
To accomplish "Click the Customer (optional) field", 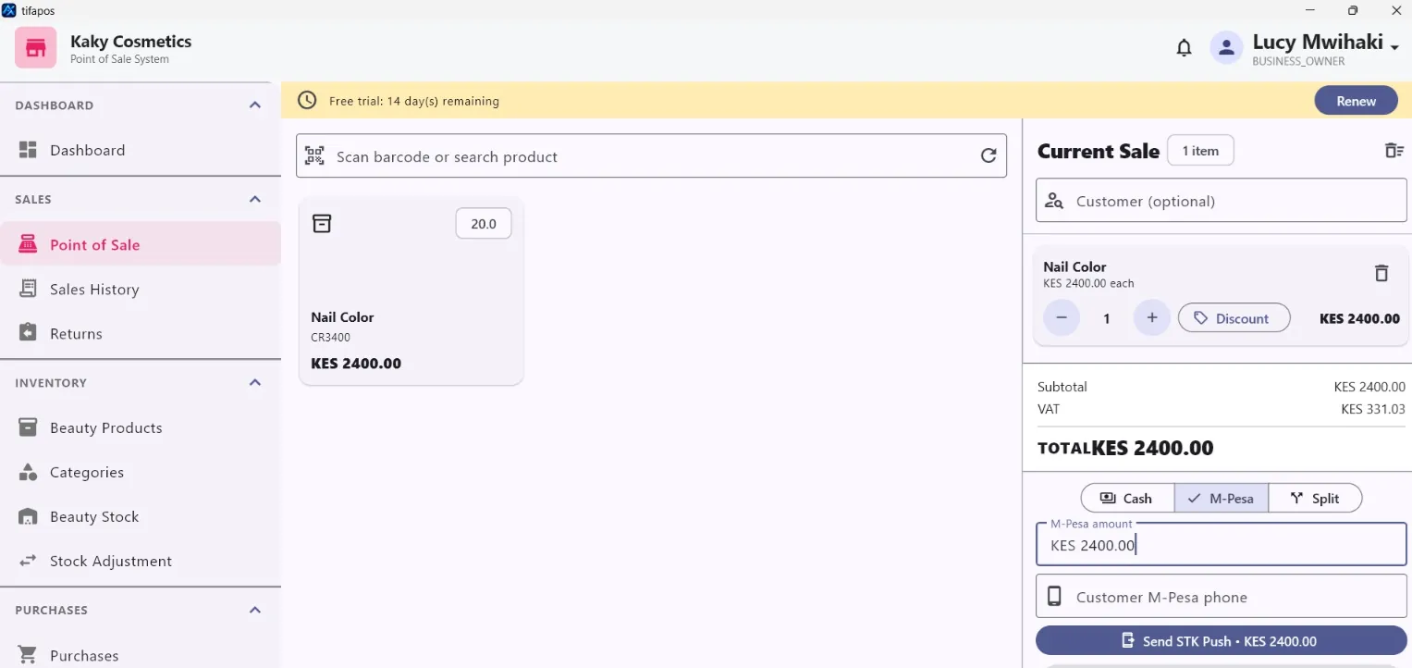I will click(1221, 201).
